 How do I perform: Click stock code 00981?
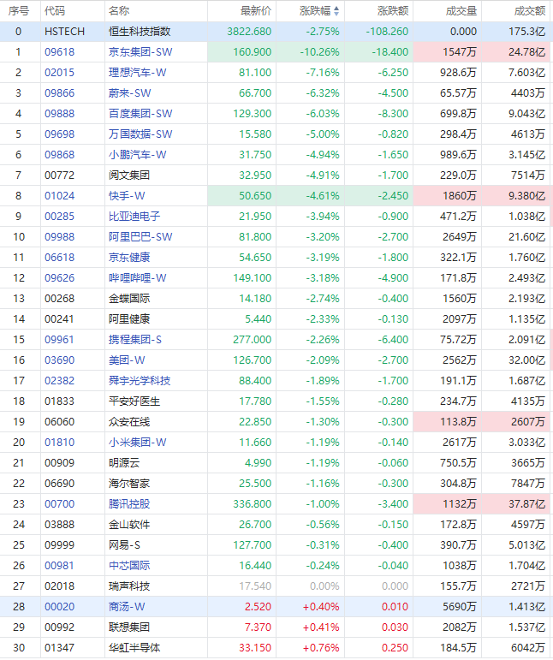coord(59,566)
